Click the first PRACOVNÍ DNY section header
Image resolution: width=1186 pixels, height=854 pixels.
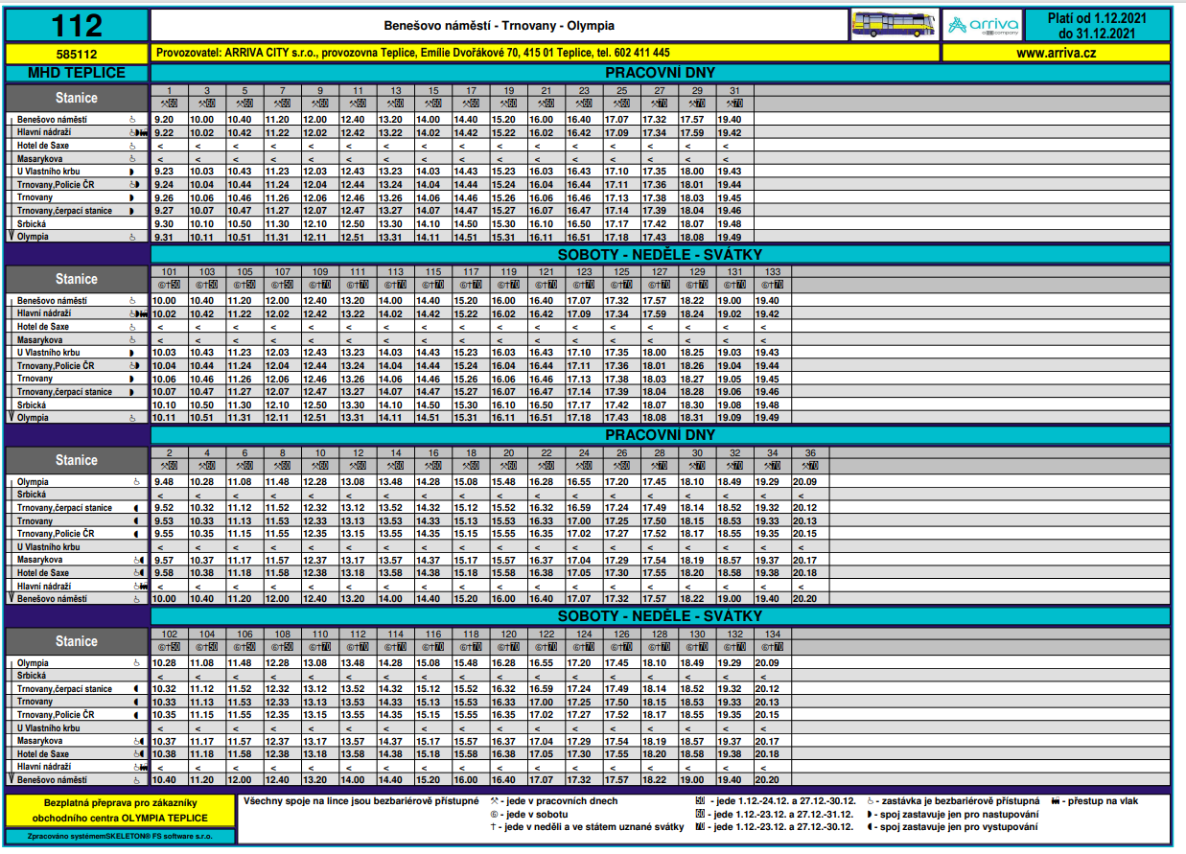point(660,73)
